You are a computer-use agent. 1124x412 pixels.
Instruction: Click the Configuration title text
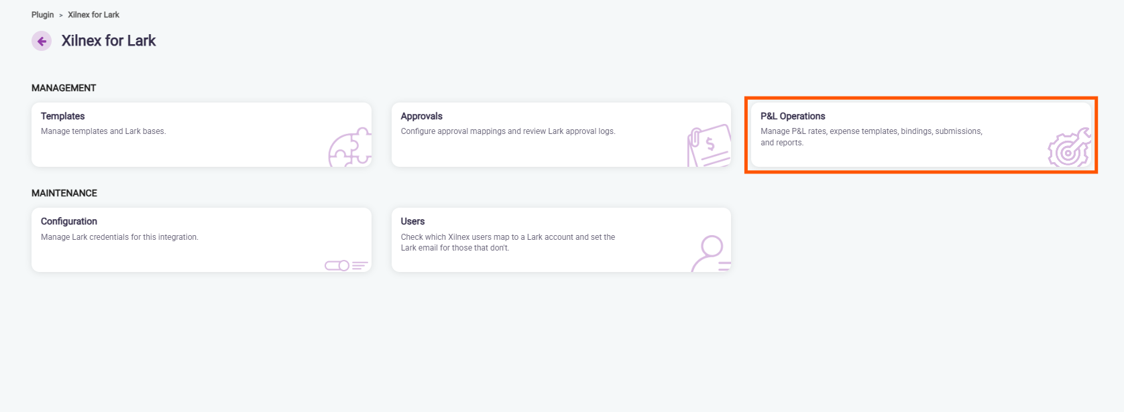tap(69, 221)
